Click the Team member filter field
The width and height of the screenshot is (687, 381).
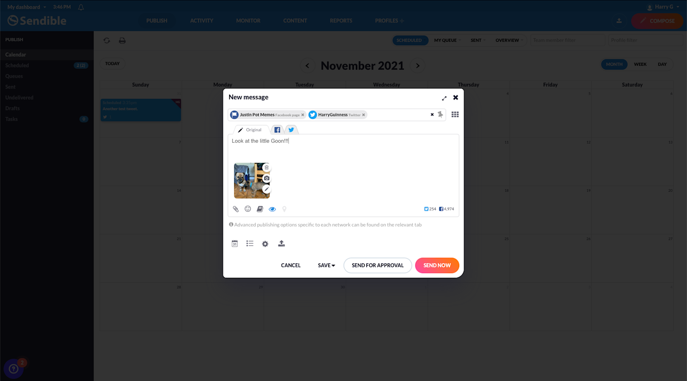point(568,40)
